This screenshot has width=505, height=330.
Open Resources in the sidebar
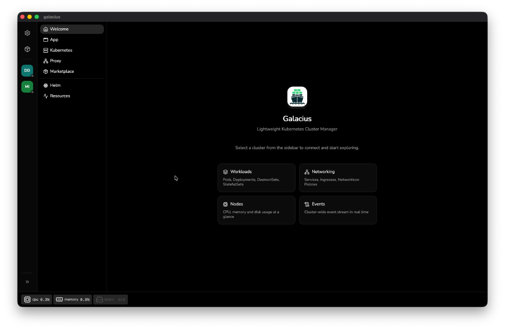point(72,96)
